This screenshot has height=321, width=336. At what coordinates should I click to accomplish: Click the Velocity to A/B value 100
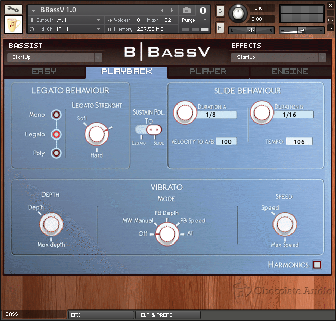pyautogui.click(x=226, y=142)
